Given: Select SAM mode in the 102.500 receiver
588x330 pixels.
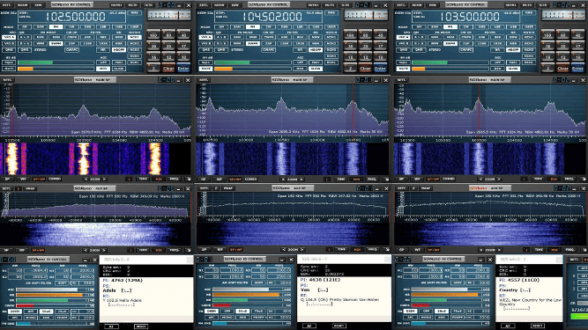Looking at the screenshot, I should (x=40, y=27).
